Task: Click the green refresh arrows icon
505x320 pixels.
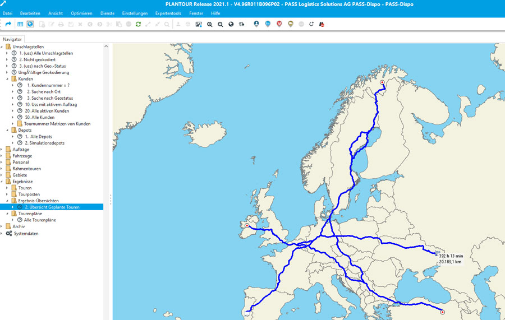Action: 138,24
